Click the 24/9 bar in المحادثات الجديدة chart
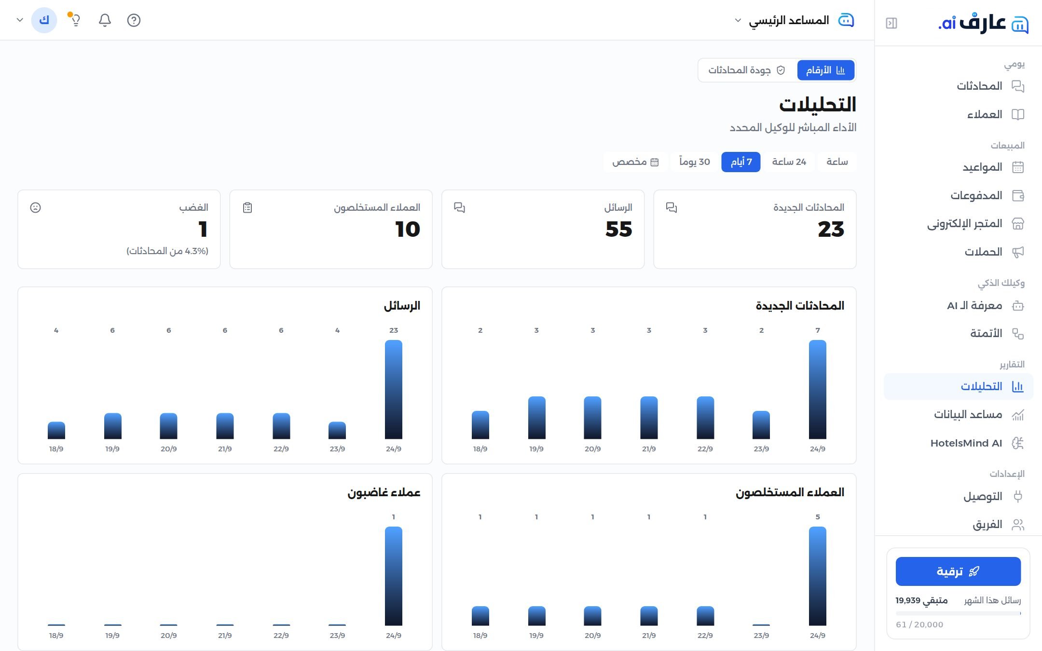The height and width of the screenshot is (651, 1042). (x=818, y=390)
